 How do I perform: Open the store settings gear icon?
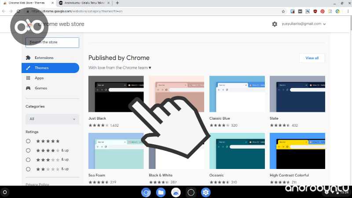(275, 24)
